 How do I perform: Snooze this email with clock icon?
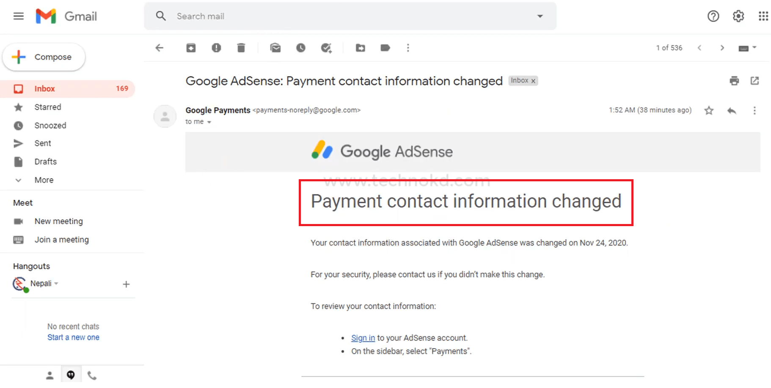(x=301, y=48)
